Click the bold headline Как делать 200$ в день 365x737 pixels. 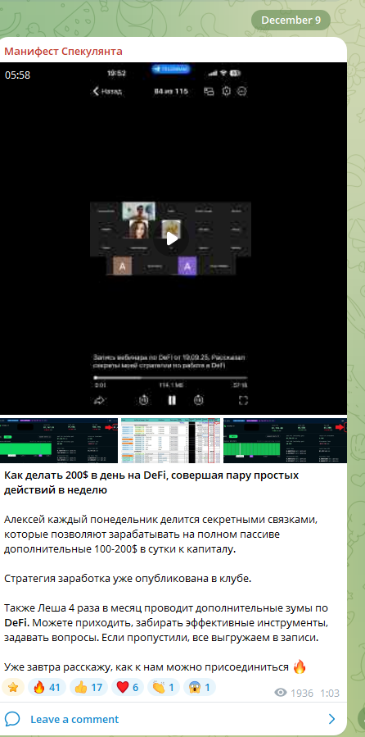point(151,483)
